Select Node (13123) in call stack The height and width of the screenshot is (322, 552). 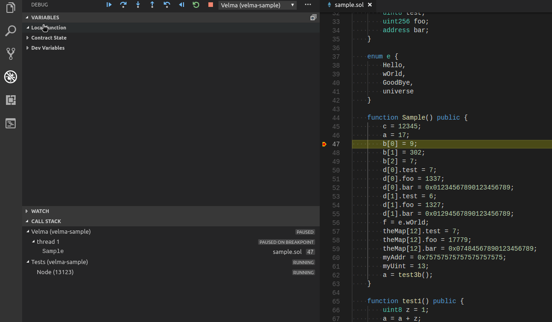tap(55, 272)
